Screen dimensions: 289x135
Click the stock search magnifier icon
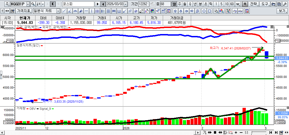click(33, 4)
